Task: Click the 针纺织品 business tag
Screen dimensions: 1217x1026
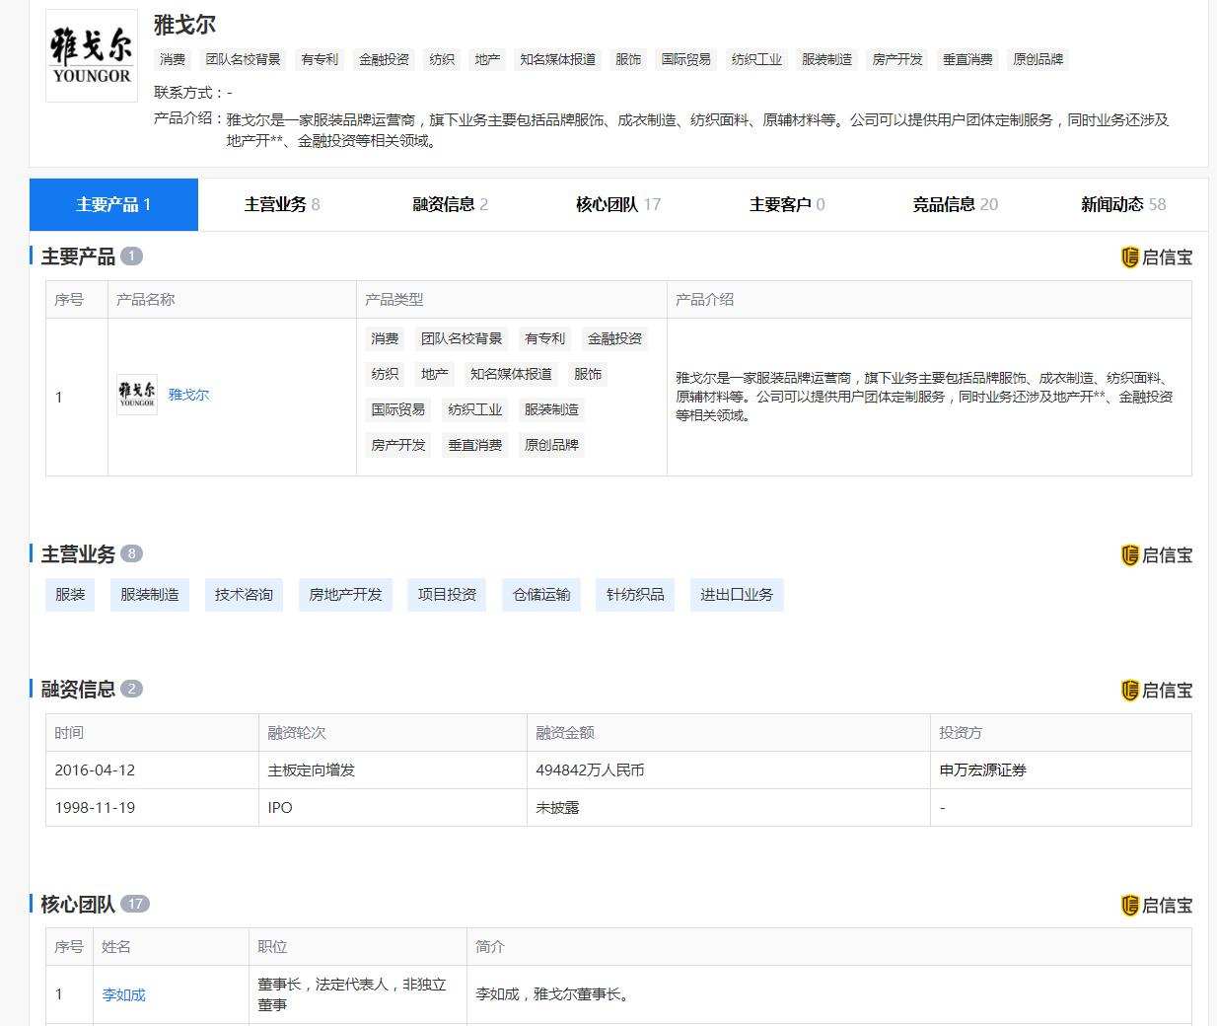Action: pos(635,595)
